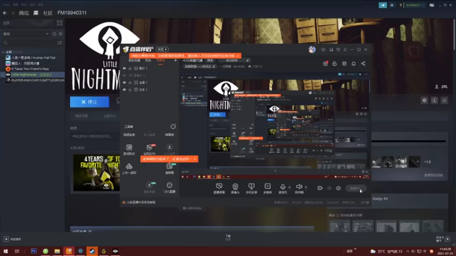
Task: Open the 社区 Community menu in Steam
Action: point(48,13)
